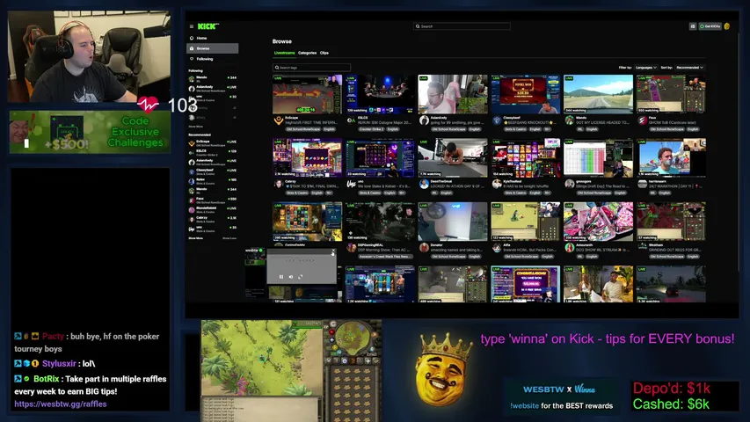Image resolution: width=750 pixels, height=422 pixels.
Task: Click Show More under the Recommended list
Action: click(195, 238)
